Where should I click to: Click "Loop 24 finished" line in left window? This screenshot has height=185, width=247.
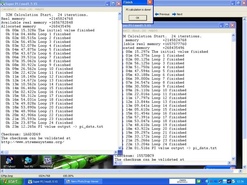[x=39, y=123]
